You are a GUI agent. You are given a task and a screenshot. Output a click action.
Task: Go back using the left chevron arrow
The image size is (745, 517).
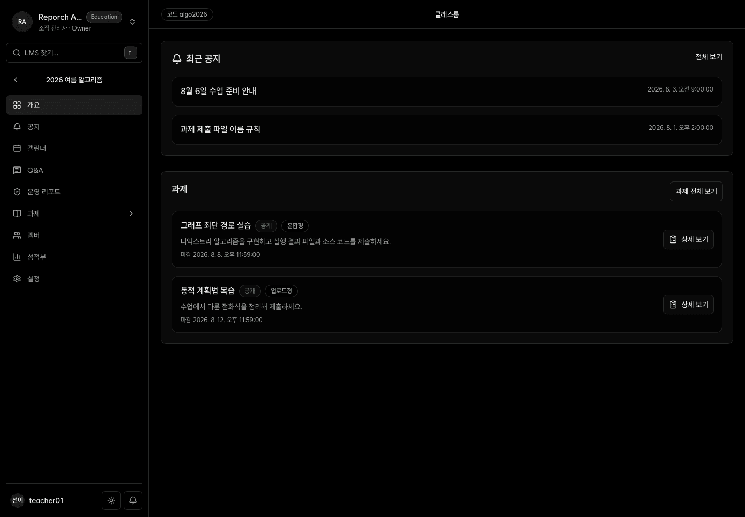[x=16, y=80]
